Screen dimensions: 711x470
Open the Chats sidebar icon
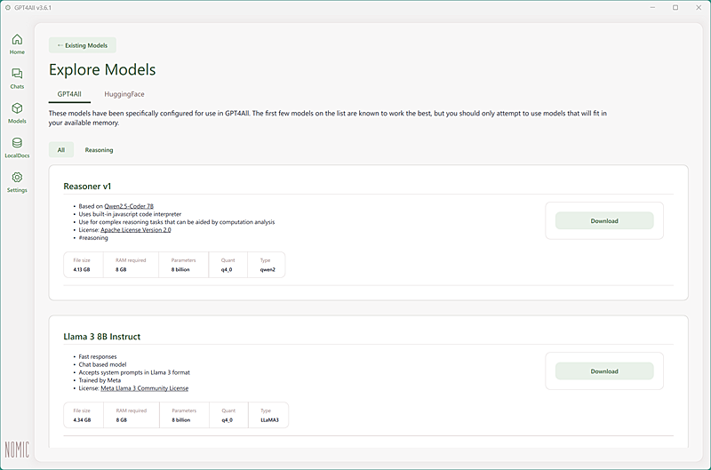coord(17,75)
